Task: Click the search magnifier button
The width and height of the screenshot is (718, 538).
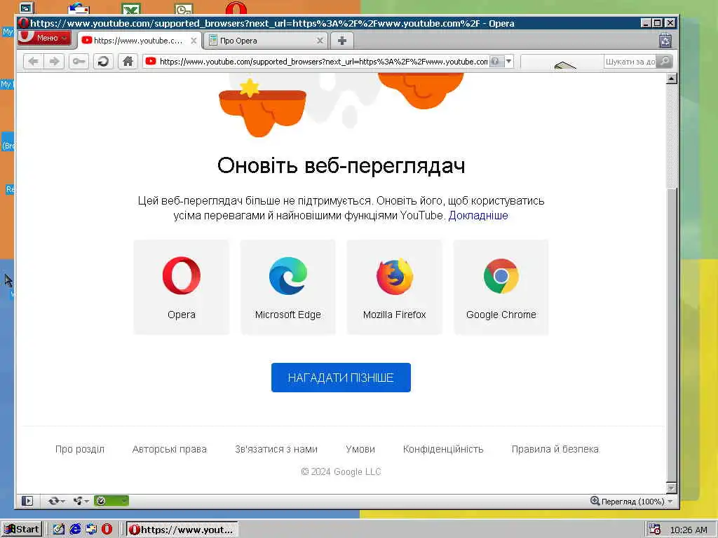Action: click(x=665, y=62)
